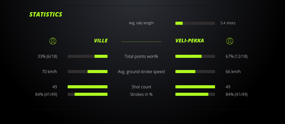Click the VILLE player name
285x124 pixels.
[101, 41]
